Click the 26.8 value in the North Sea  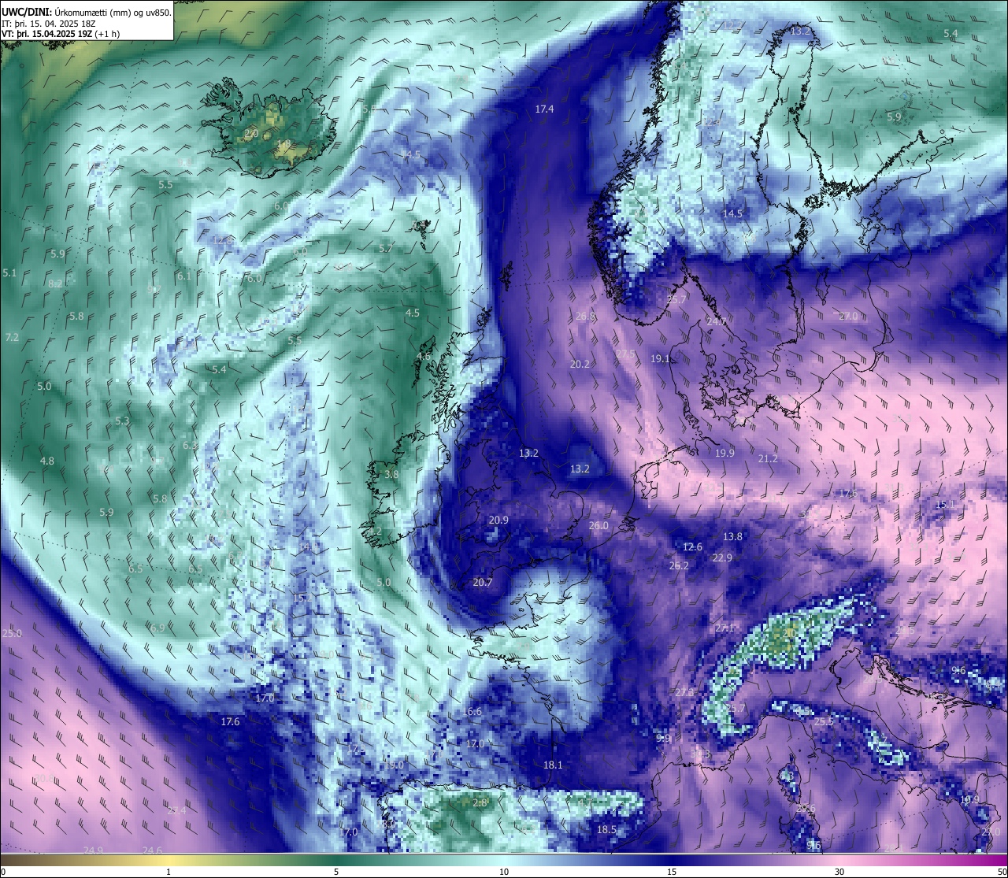click(585, 316)
